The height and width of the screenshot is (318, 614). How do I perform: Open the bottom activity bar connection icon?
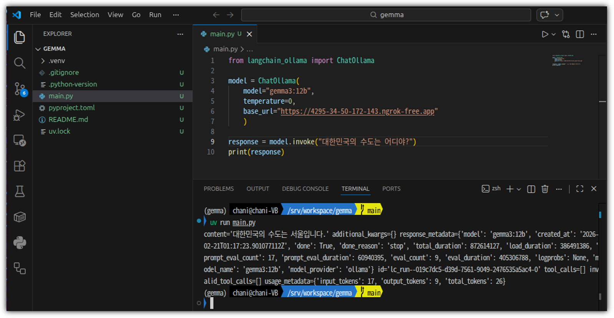click(x=20, y=268)
